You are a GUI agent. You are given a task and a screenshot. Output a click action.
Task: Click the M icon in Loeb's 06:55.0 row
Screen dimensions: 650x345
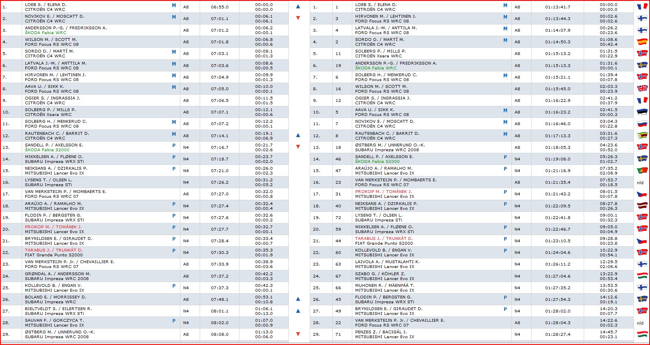point(174,6)
